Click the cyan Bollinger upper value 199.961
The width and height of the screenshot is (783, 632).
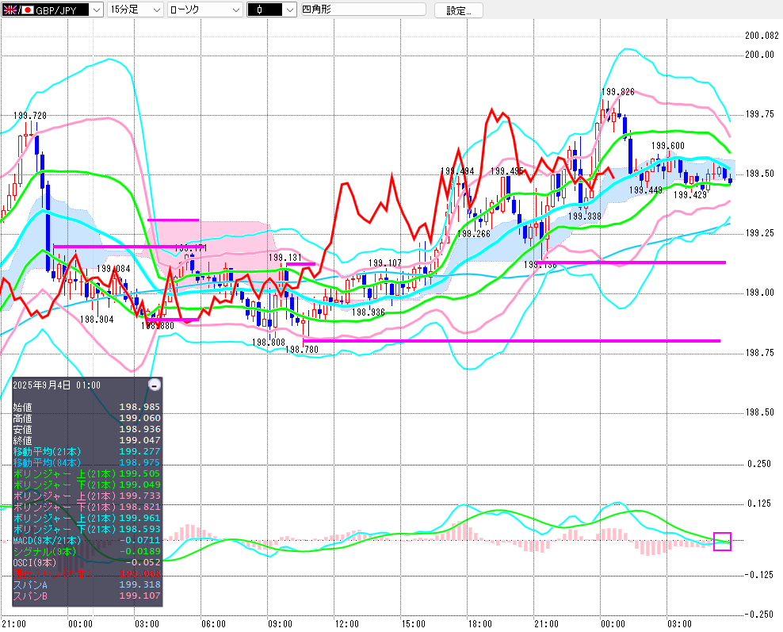139,518
